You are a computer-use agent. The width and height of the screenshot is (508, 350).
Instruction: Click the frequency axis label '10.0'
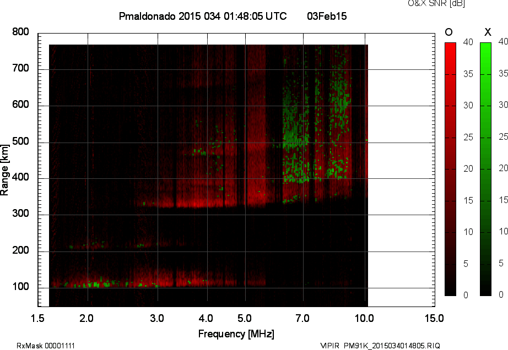364,318
